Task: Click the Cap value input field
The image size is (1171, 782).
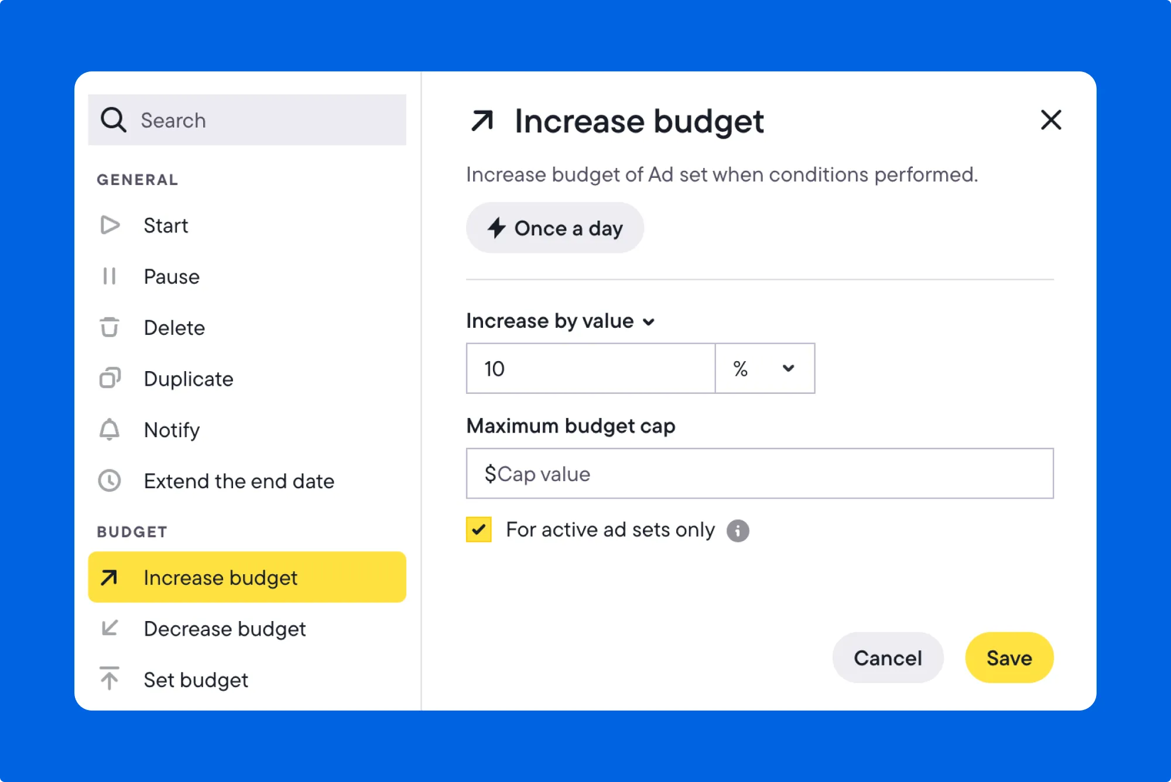Action: [x=759, y=474]
